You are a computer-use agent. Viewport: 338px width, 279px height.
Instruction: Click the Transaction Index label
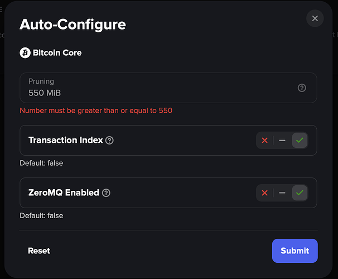pos(65,140)
